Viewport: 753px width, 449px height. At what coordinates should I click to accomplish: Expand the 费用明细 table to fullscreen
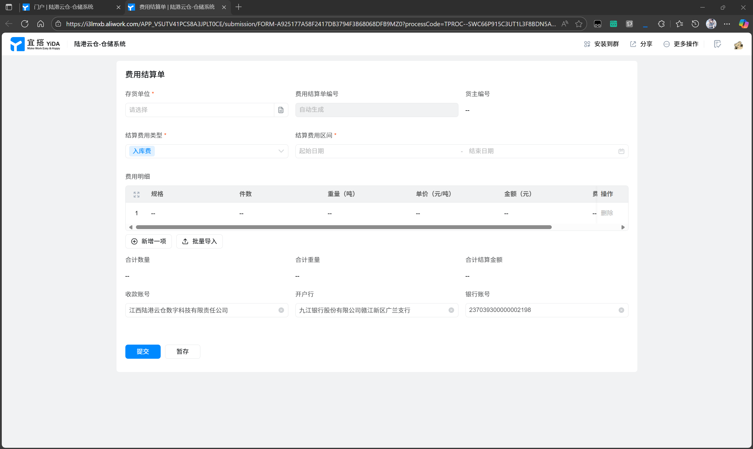[137, 194]
